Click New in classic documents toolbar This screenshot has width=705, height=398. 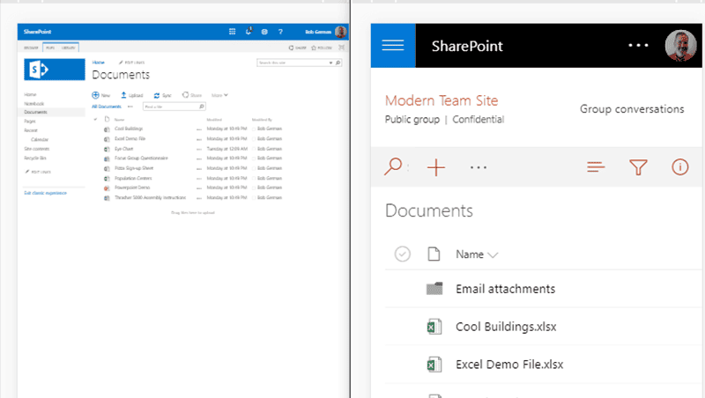(x=101, y=95)
